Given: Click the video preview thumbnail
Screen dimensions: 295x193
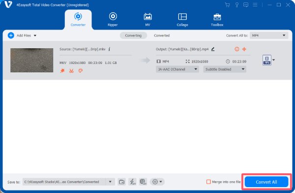Looking at the screenshot, I should 32,60.
